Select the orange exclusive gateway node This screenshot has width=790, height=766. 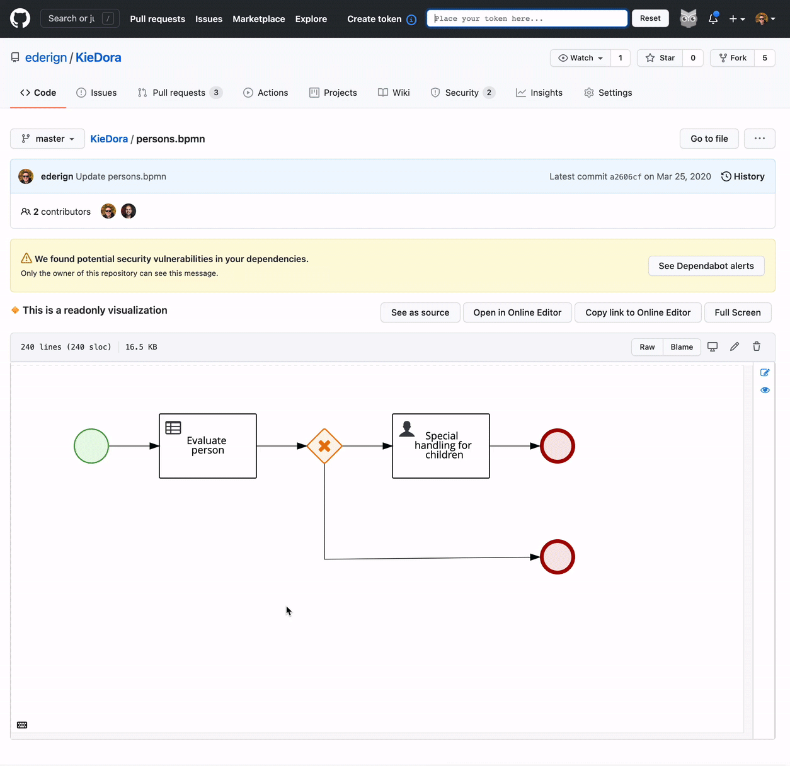coord(324,446)
